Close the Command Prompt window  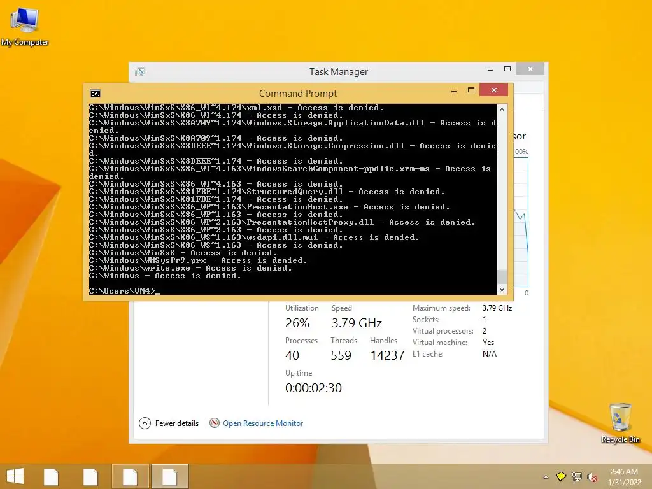[x=494, y=90]
